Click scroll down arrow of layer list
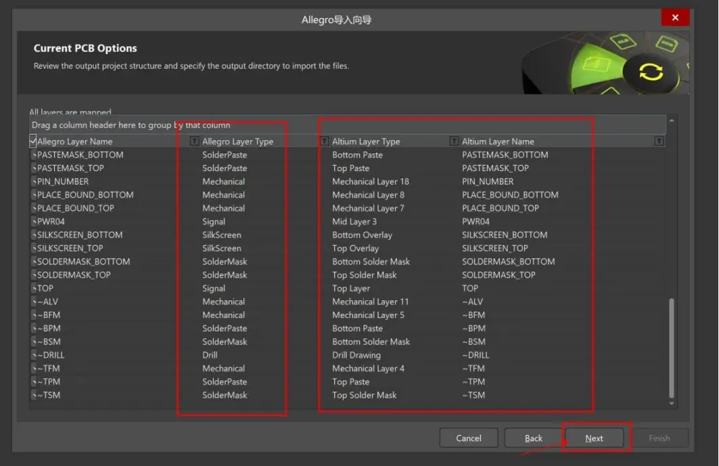 [x=671, y=404]
